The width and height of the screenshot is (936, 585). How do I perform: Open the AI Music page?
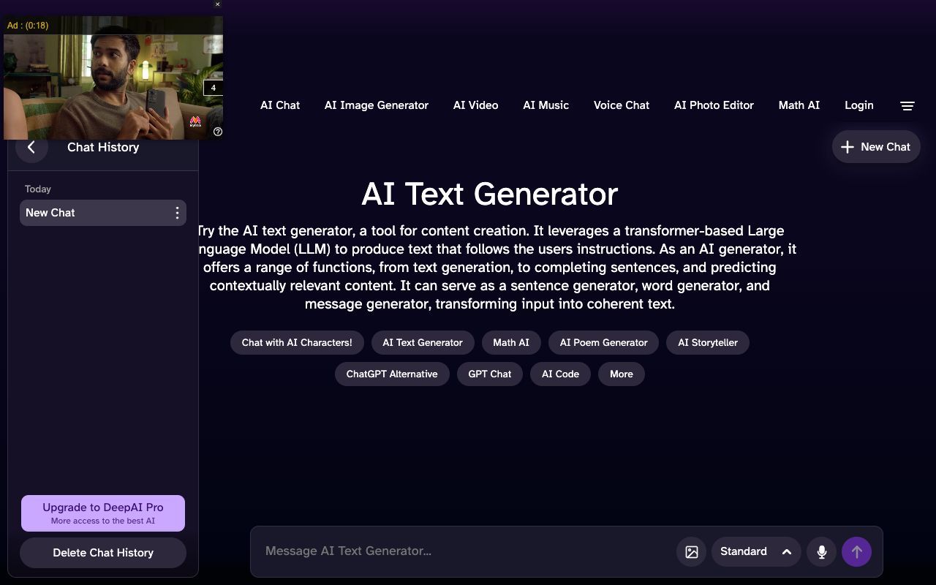(546, 105)
